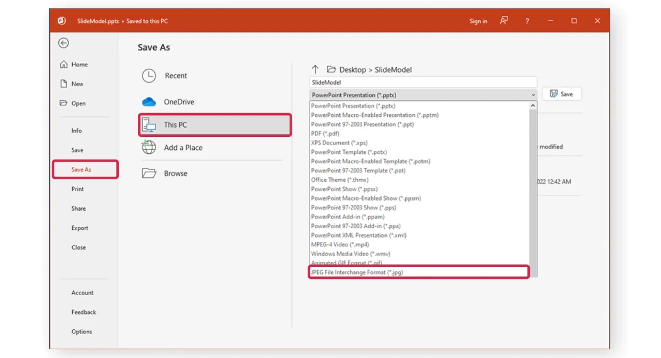Click Desktop in the folder path
Screen dimensions: 661x358
click(352, 70)
